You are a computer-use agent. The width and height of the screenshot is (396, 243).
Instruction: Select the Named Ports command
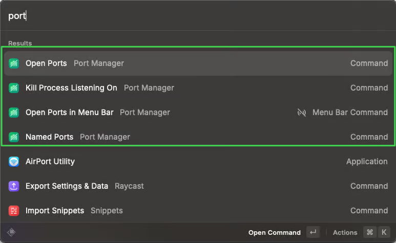click(198, 137)
